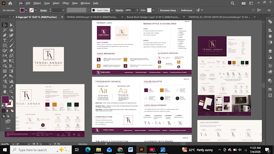Switch to Brand Book Design 1.eps tab
Image resolution: width=274 pixels, height=154 pixels.
pyautogui.click(x=153, y=17)
